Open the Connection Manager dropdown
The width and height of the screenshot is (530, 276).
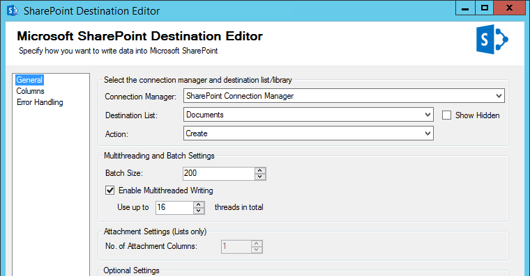click(344, 96)
